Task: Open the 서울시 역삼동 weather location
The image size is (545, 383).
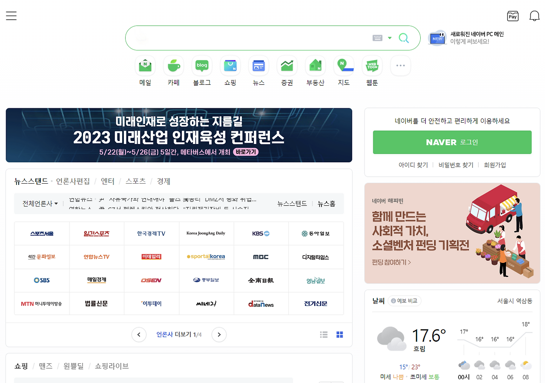Action: (515, 301)
